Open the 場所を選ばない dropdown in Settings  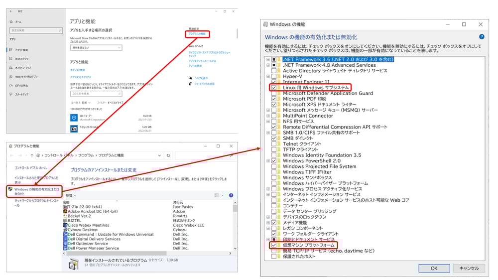click(x=96, y=48)
